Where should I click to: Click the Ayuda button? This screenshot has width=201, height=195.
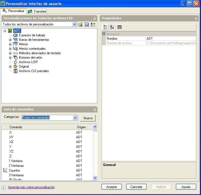[x=186, y=187]
